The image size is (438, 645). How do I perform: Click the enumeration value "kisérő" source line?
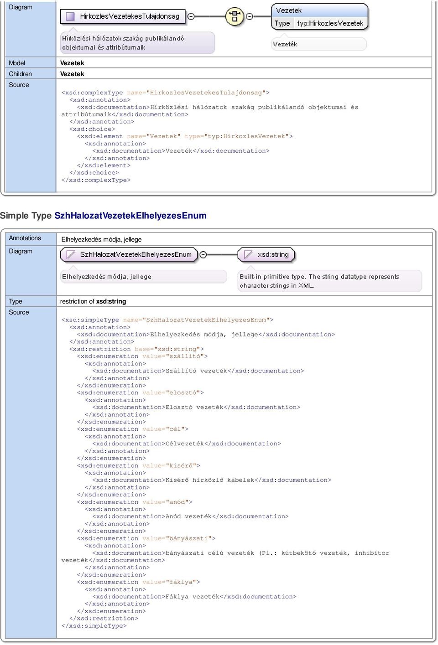pyautogui.click(x=139, y=466)
